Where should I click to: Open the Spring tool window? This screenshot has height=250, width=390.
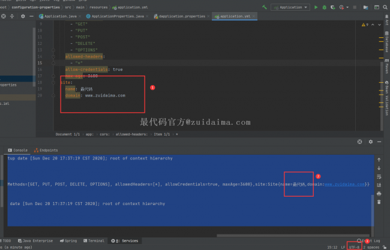[68, 240]
